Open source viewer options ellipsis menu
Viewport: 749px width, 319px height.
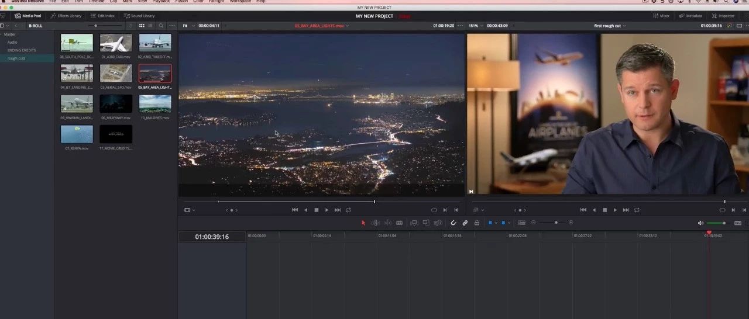(x=460, y=26)
